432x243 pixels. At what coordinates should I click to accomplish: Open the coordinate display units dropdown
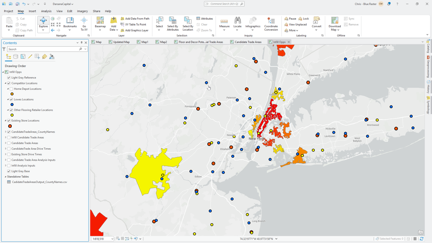(x=277, y=239)
